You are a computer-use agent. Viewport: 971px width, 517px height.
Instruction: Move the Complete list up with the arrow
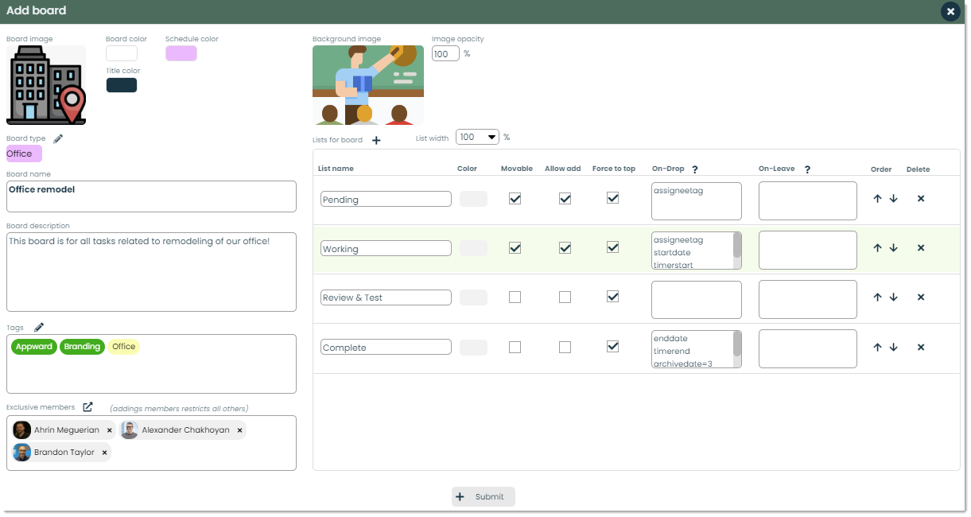[877, 347]
